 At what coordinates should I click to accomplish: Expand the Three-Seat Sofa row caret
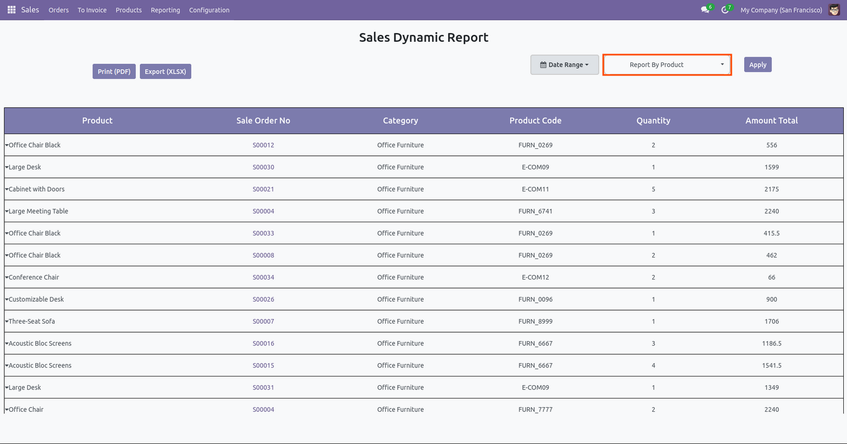[x=7, y=322]
